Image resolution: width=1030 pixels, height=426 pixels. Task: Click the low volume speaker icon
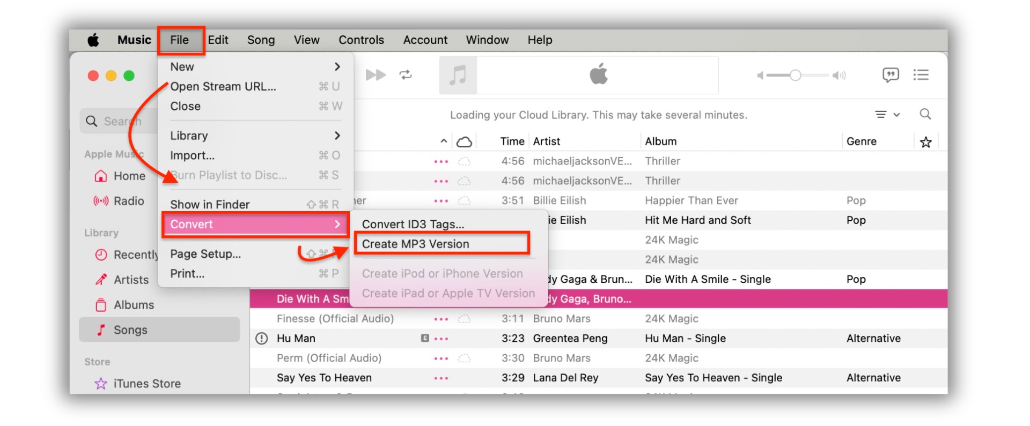coord(760,76)
